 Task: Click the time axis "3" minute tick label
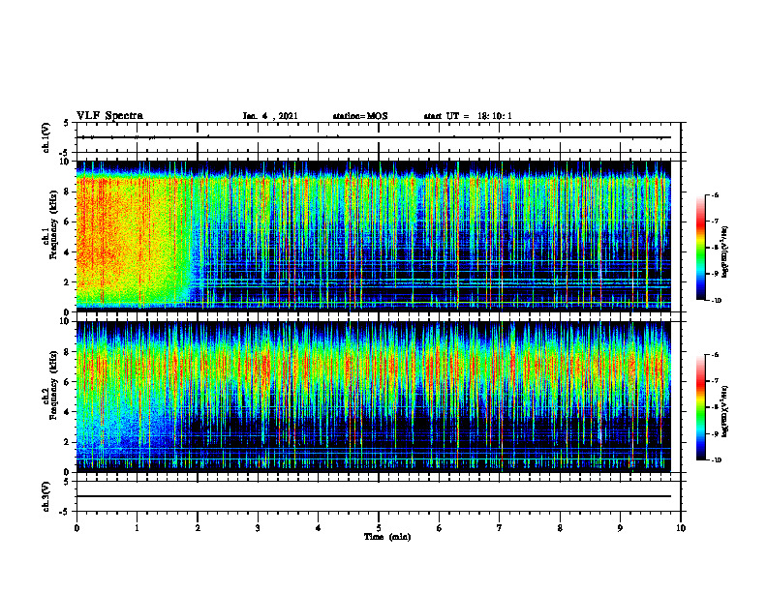(258, 528)
